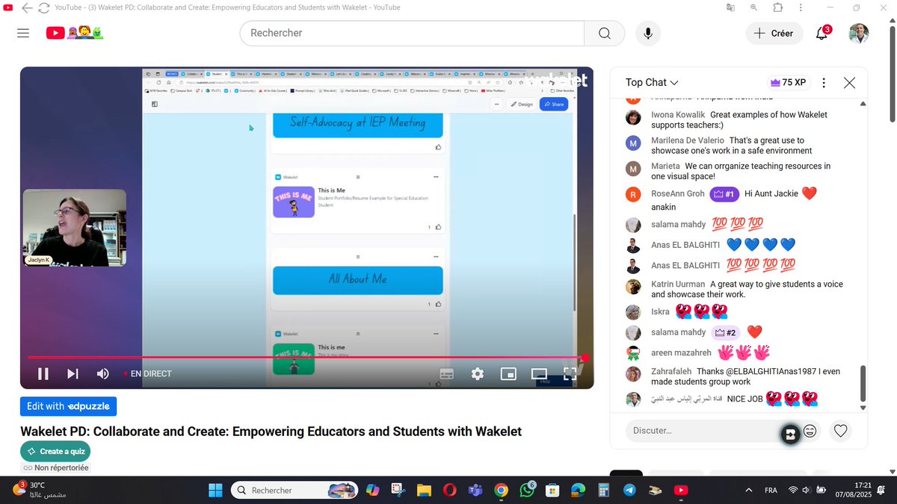Toggle theater mode
897x504 pixels.
pos(539,373)
